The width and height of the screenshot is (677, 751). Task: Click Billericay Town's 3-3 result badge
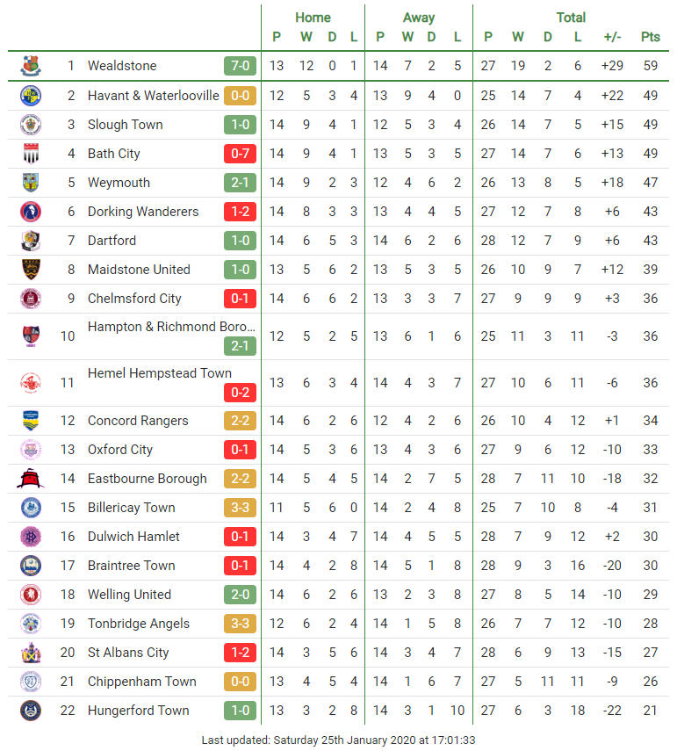[x=240, y=507]
